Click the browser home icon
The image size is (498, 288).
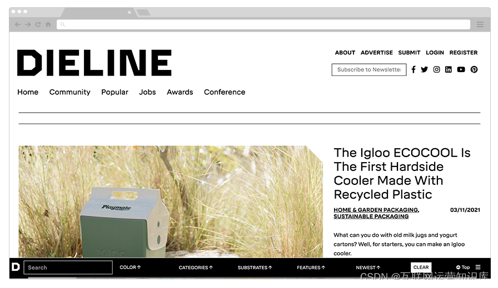(x=48, y=24)
